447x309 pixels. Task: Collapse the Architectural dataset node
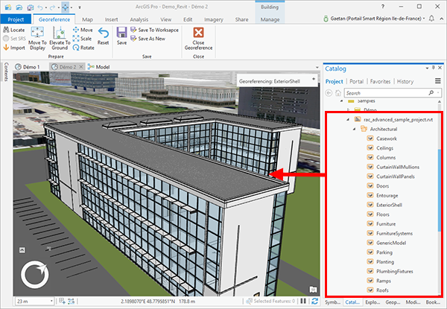[355, 129]
